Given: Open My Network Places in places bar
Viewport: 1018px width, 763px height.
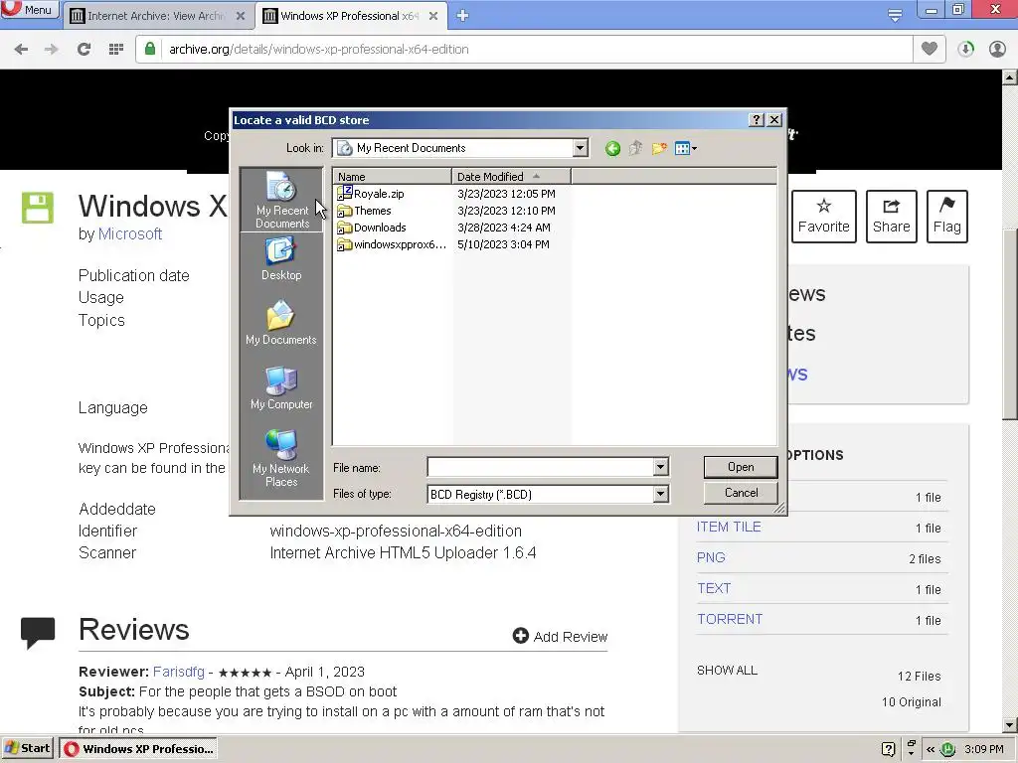Looking at the screenshot, I should [281, 458].
